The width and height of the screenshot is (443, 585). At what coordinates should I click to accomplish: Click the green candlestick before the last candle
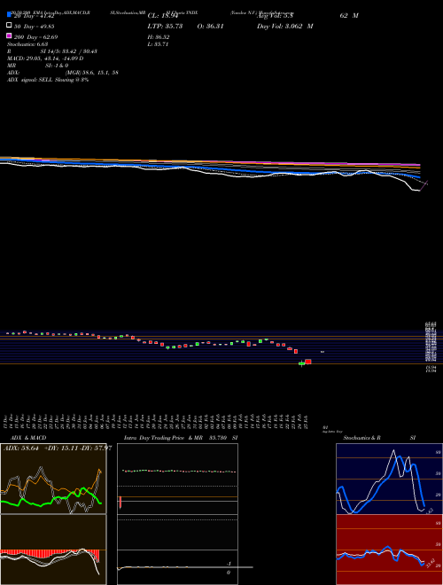click(x=301, y=363)
